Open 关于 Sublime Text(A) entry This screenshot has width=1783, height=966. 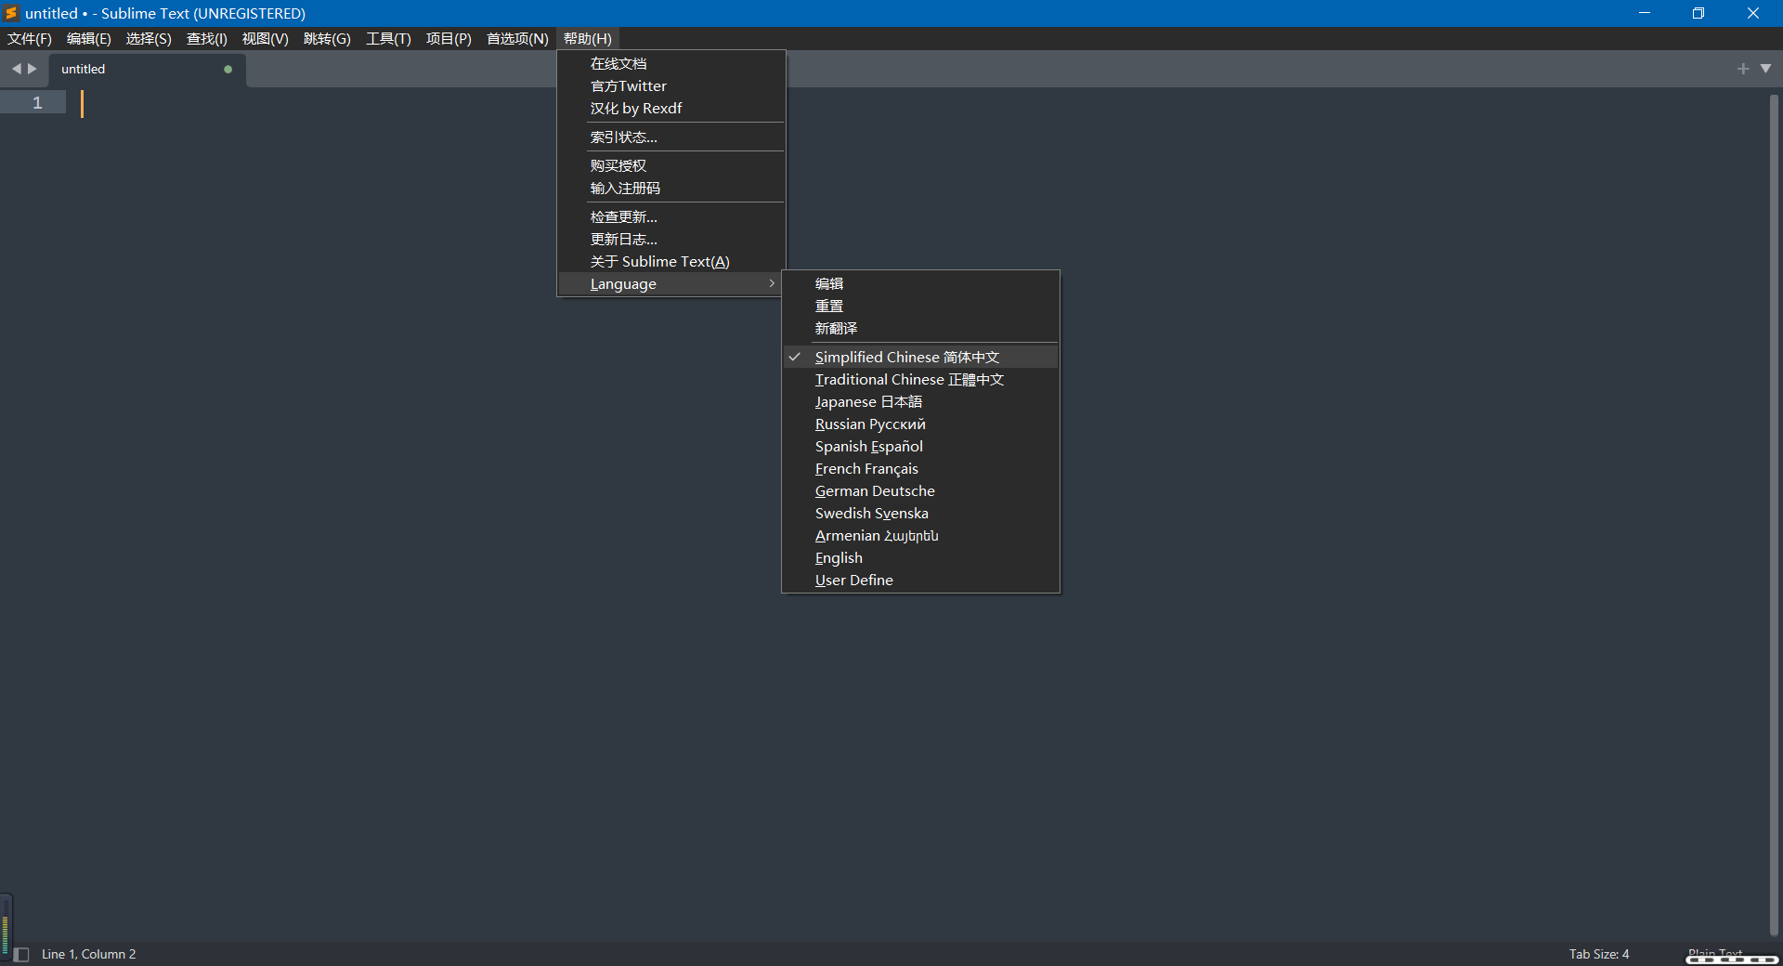[671, 262]
